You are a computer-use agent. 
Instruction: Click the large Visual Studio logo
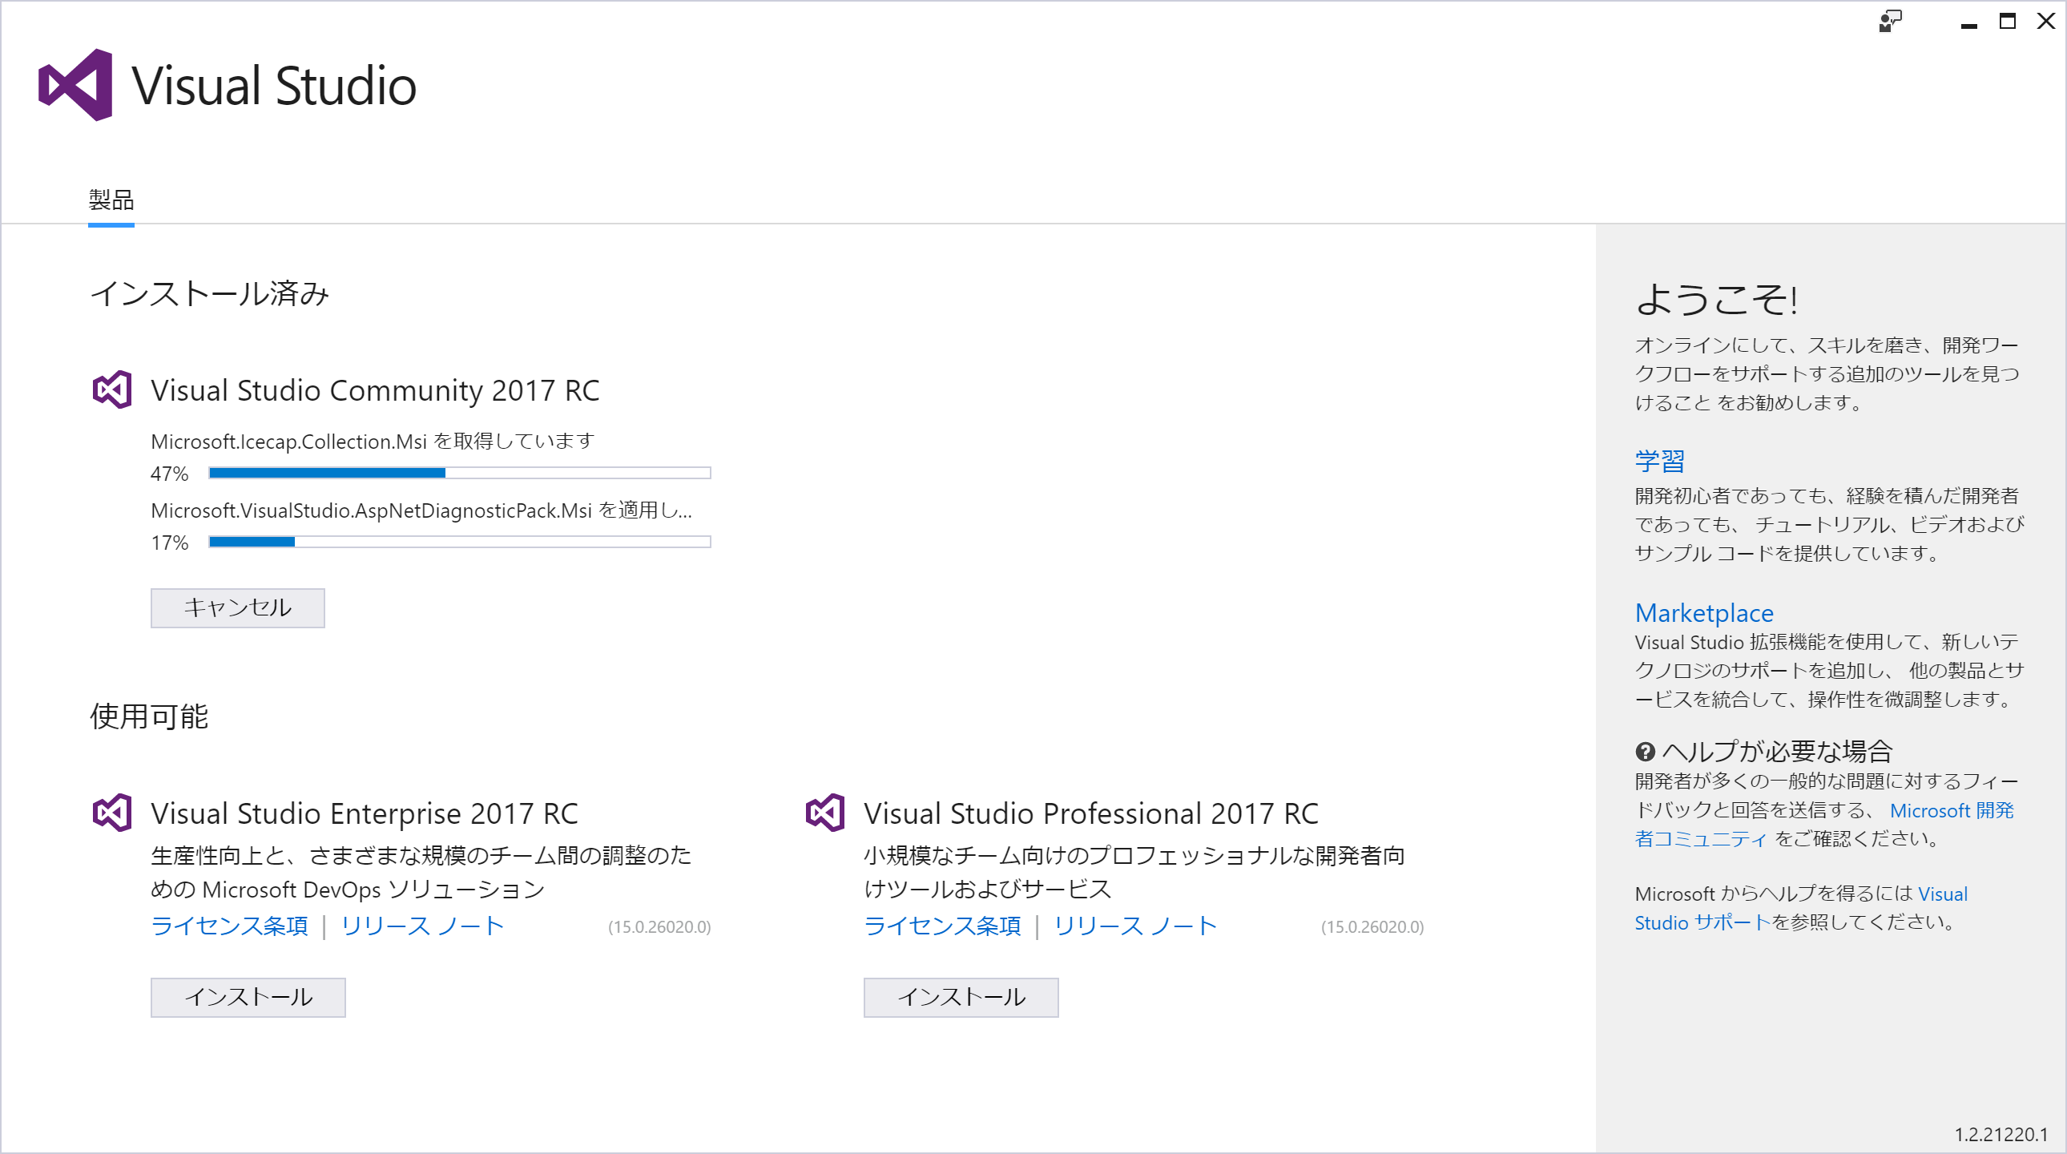tap(75, 85)
